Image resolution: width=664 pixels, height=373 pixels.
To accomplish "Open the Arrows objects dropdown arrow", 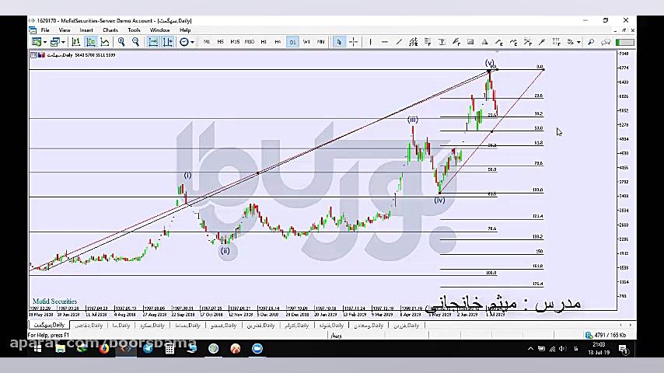I will tap(578, 42).
